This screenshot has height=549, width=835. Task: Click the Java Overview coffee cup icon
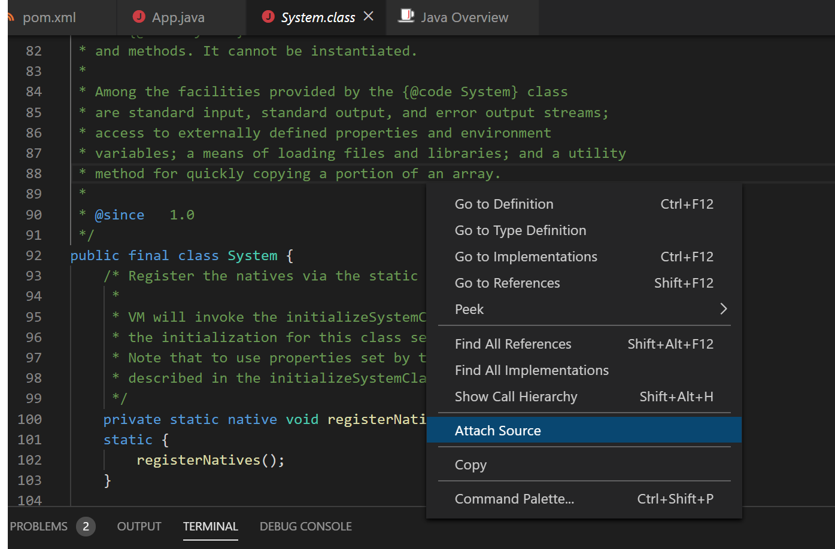[x=407, y=16]
